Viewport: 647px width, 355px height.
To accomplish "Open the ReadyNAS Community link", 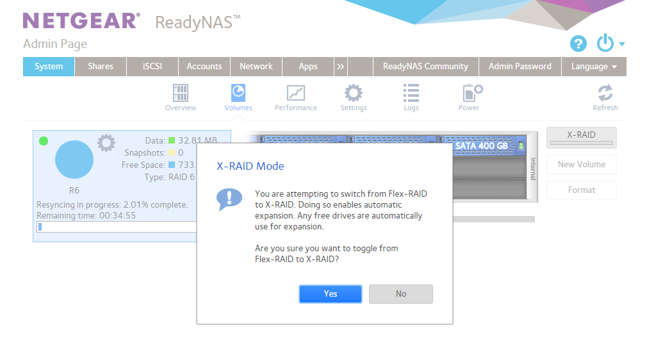I will (425, 67).
